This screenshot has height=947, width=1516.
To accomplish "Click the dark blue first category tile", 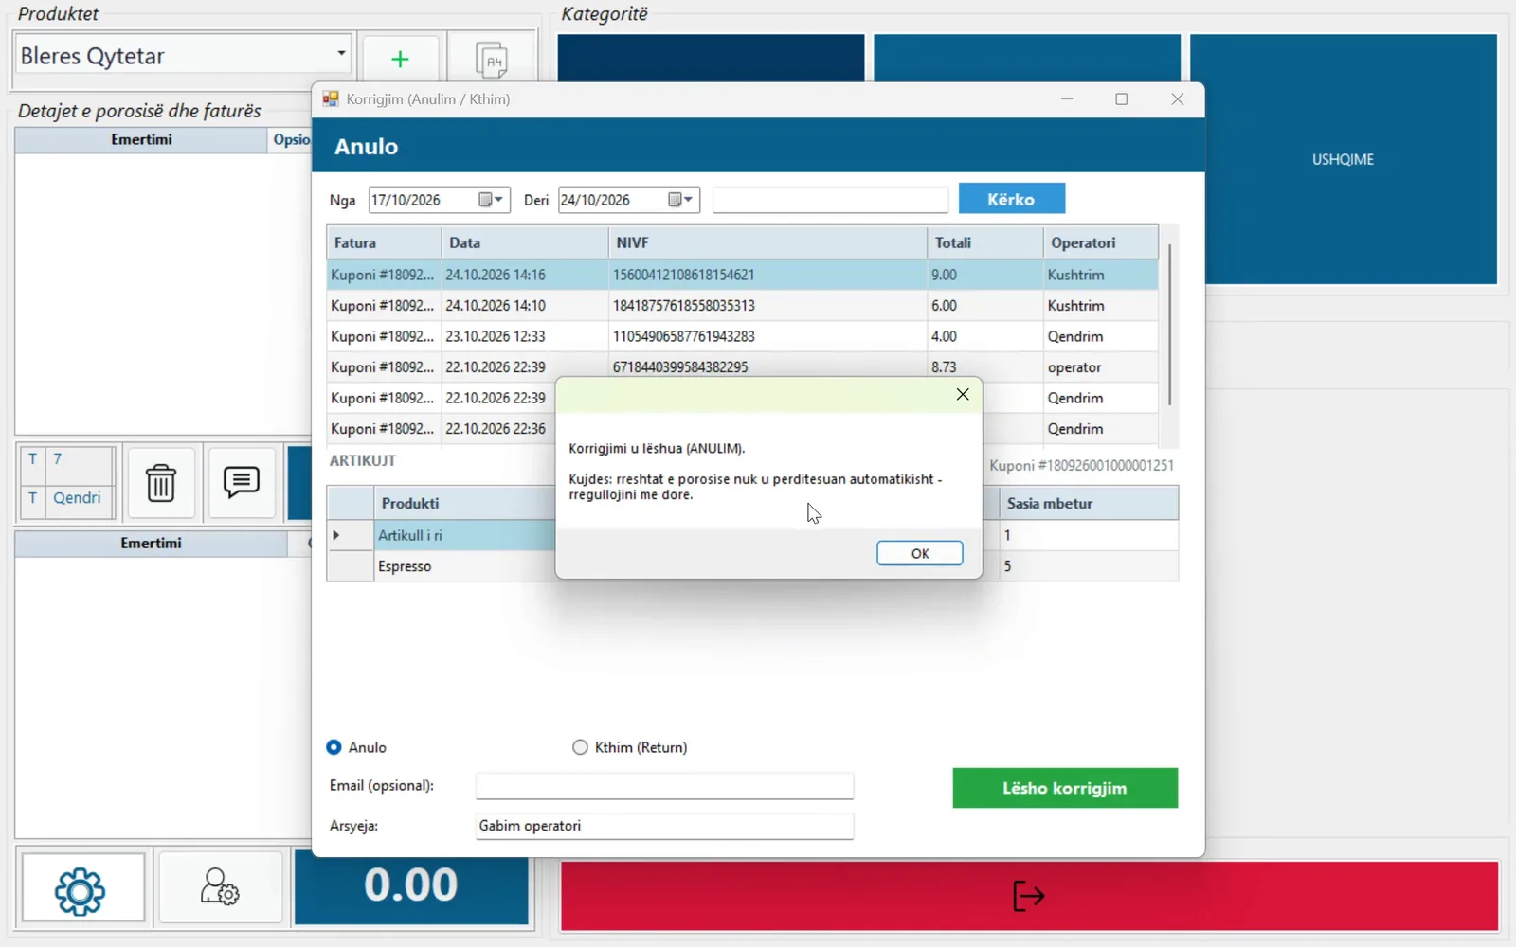I will coord(711,59).
